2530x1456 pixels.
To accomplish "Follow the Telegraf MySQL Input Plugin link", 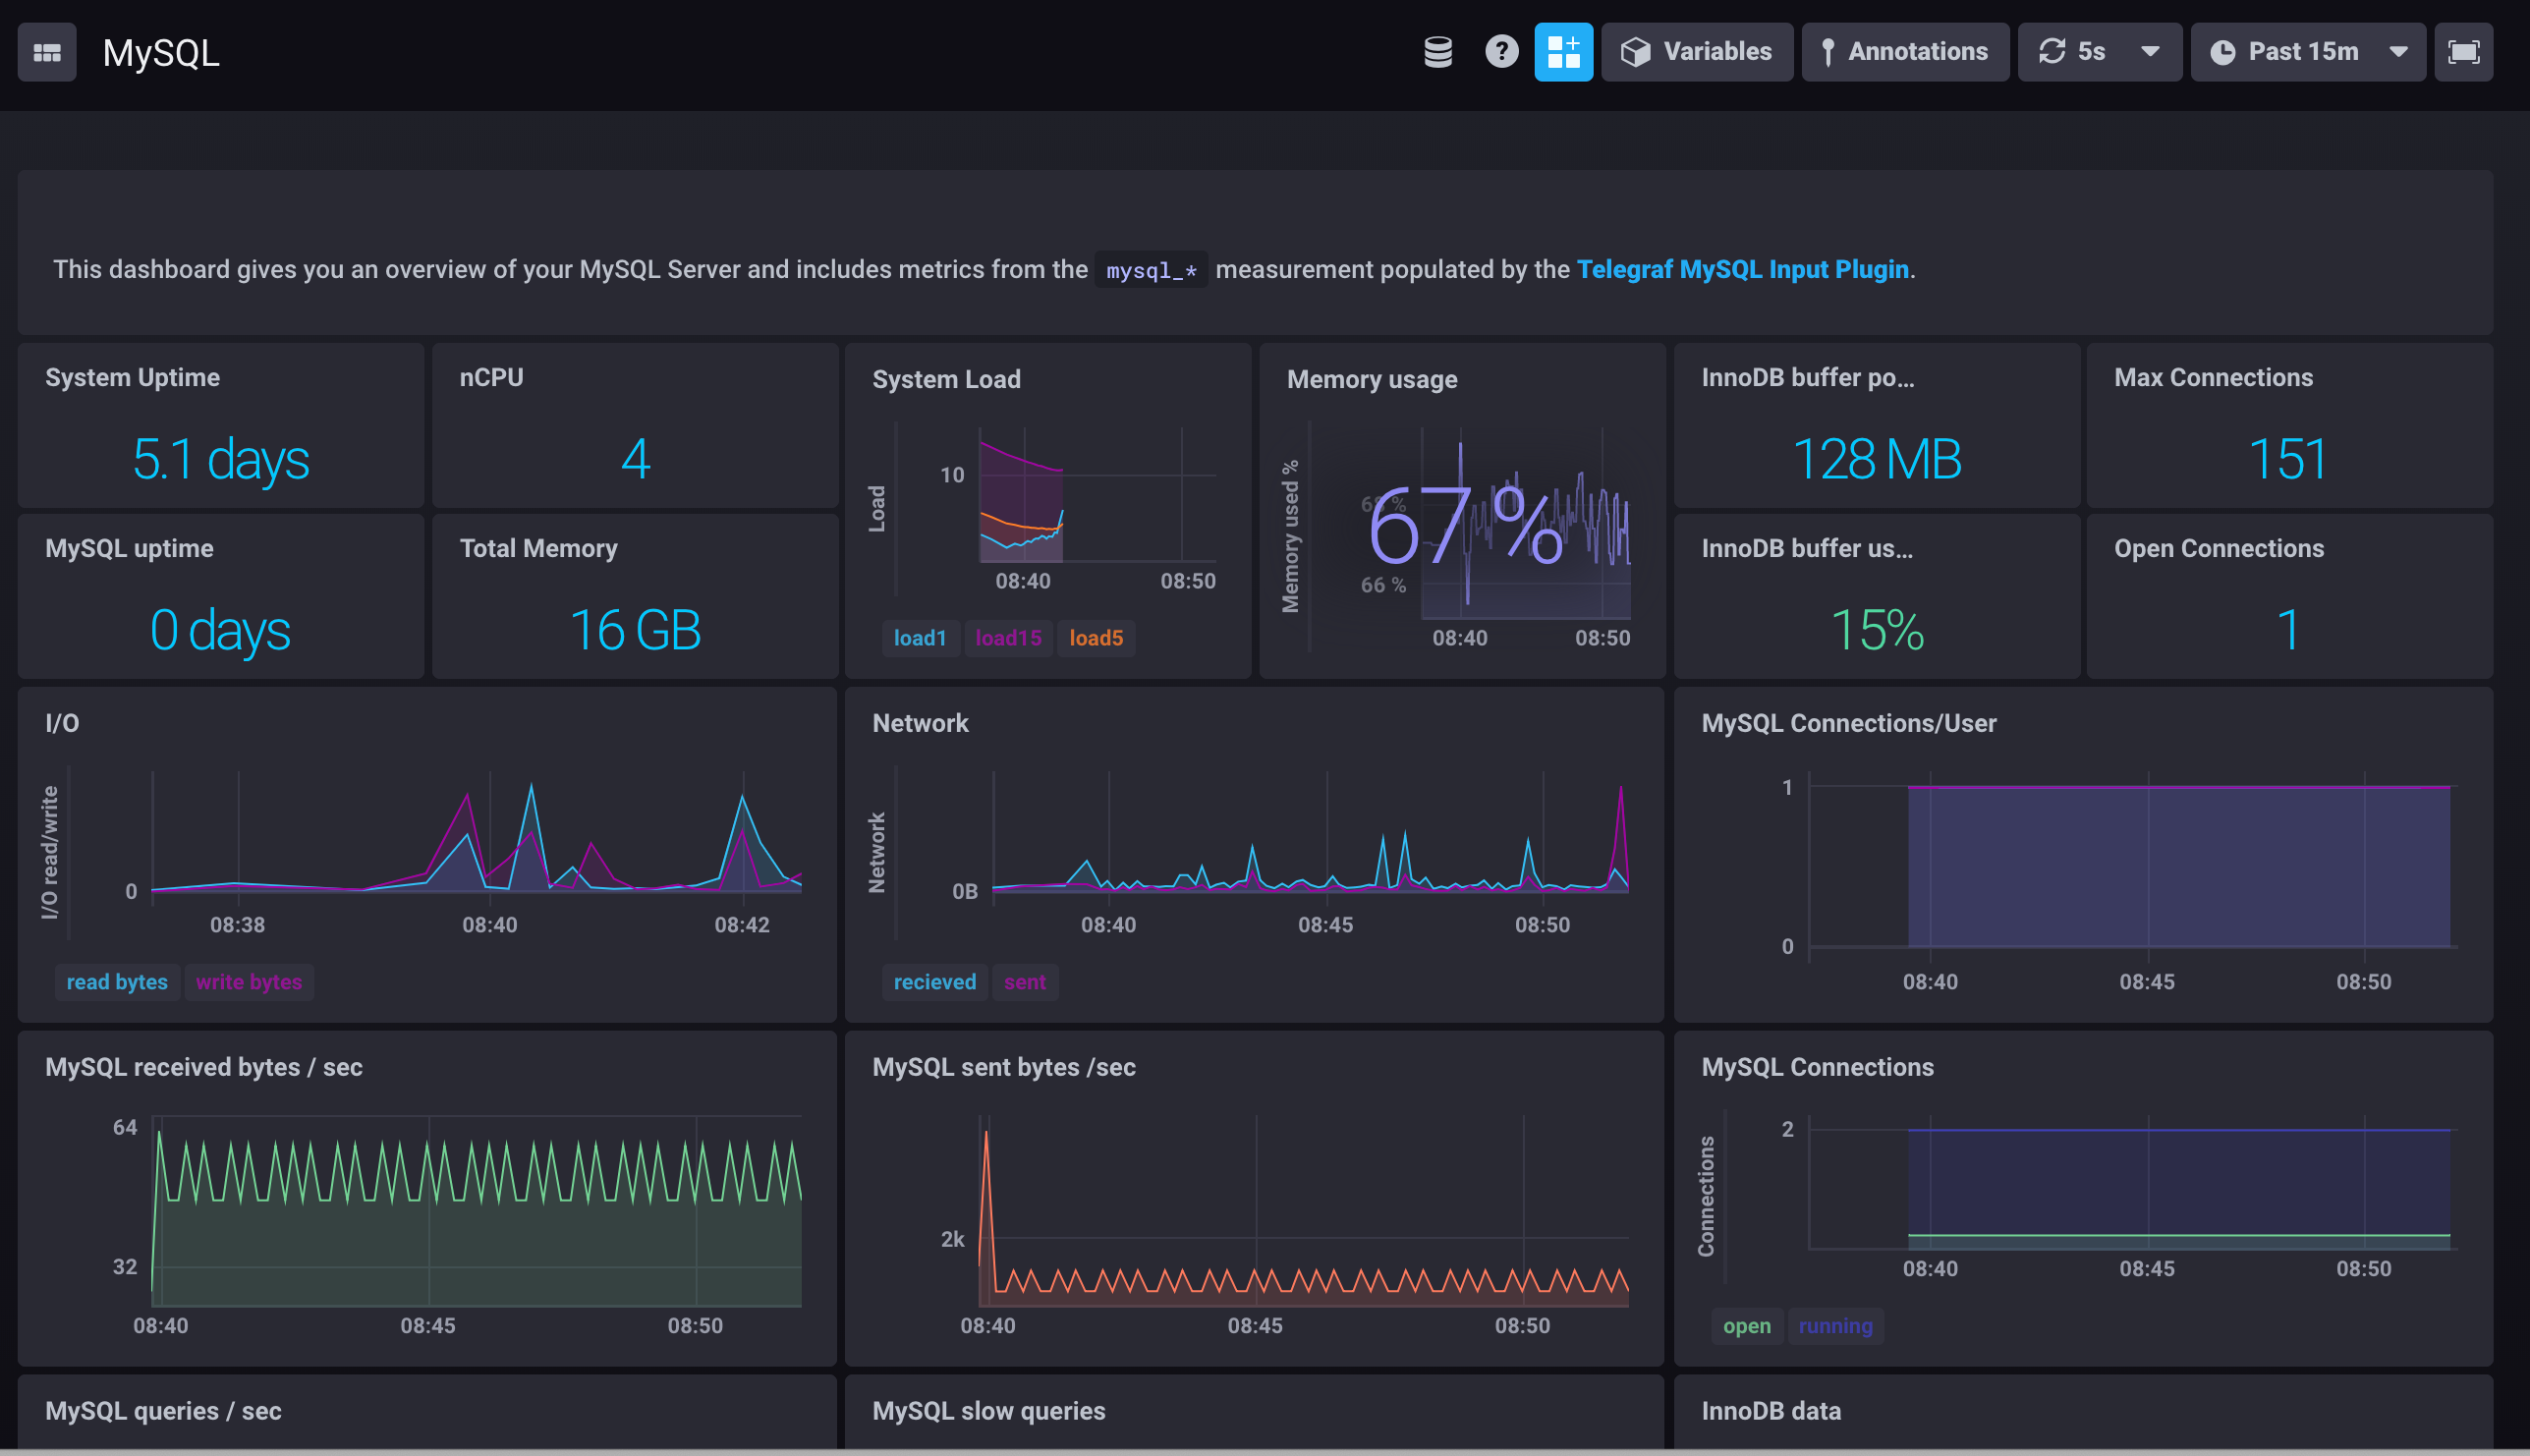I will pos(1742,269).
